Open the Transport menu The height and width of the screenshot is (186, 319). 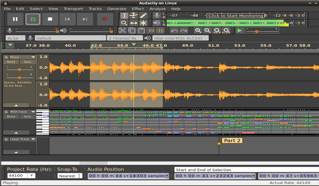(73, 9)
